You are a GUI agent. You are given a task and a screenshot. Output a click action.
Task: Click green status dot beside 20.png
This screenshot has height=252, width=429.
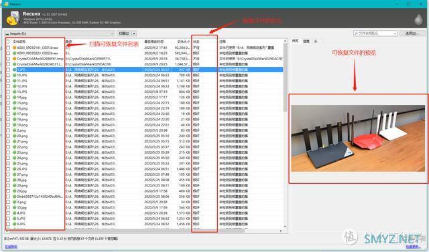15,136
